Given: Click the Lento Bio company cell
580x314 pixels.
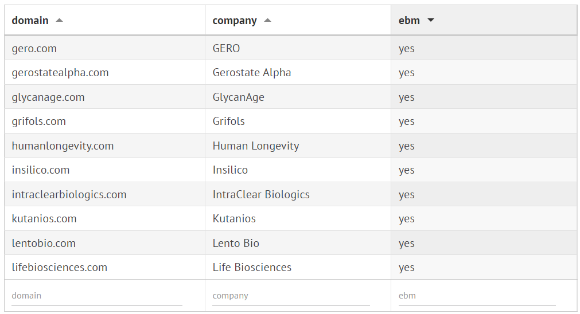Looking at the screenshot, I should 236,244.
